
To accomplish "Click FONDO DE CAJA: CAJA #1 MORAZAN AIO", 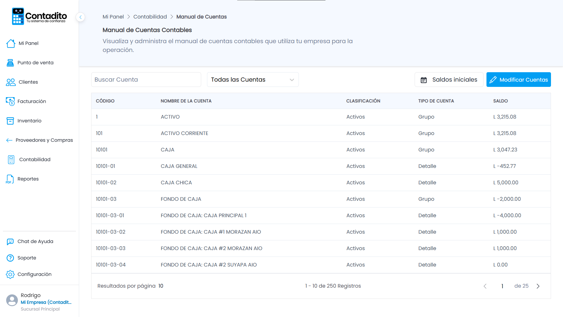I will coord(211,232).
